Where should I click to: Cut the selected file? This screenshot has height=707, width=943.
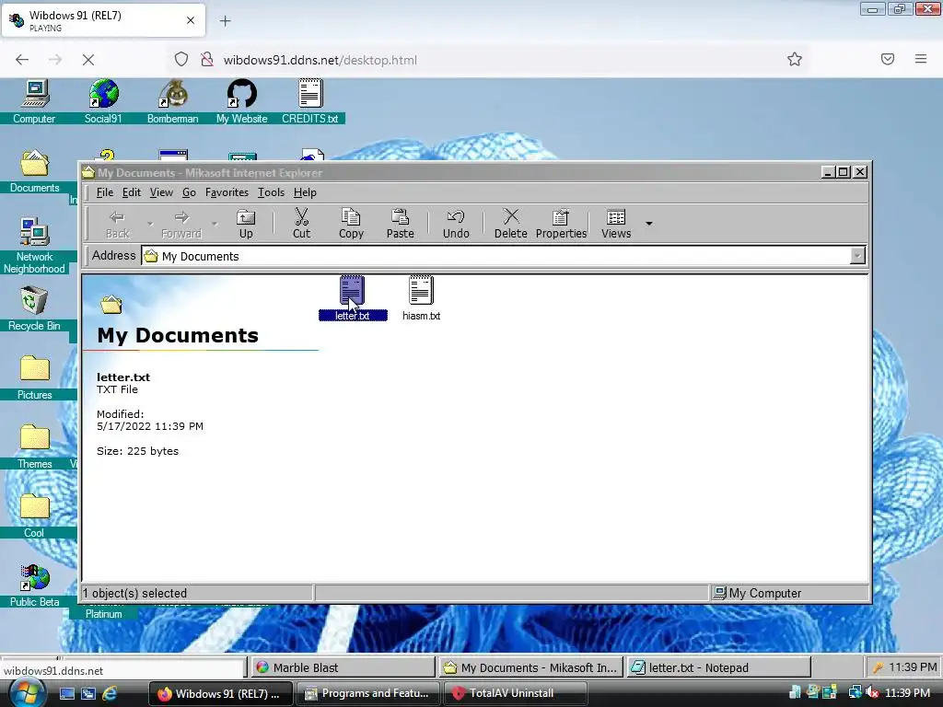[301, 224]
